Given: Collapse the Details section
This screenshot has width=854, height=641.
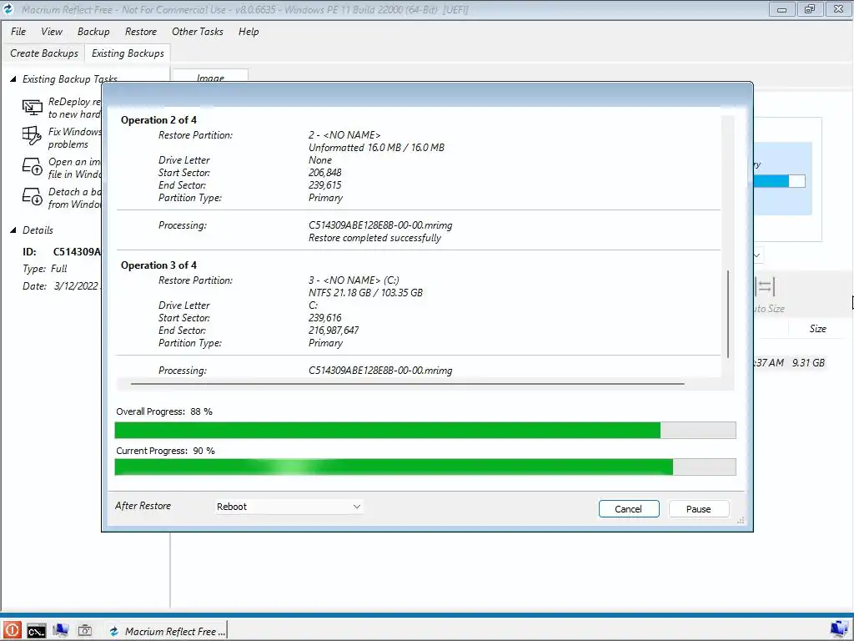Looking at the screenshot, I should [13, 230].
